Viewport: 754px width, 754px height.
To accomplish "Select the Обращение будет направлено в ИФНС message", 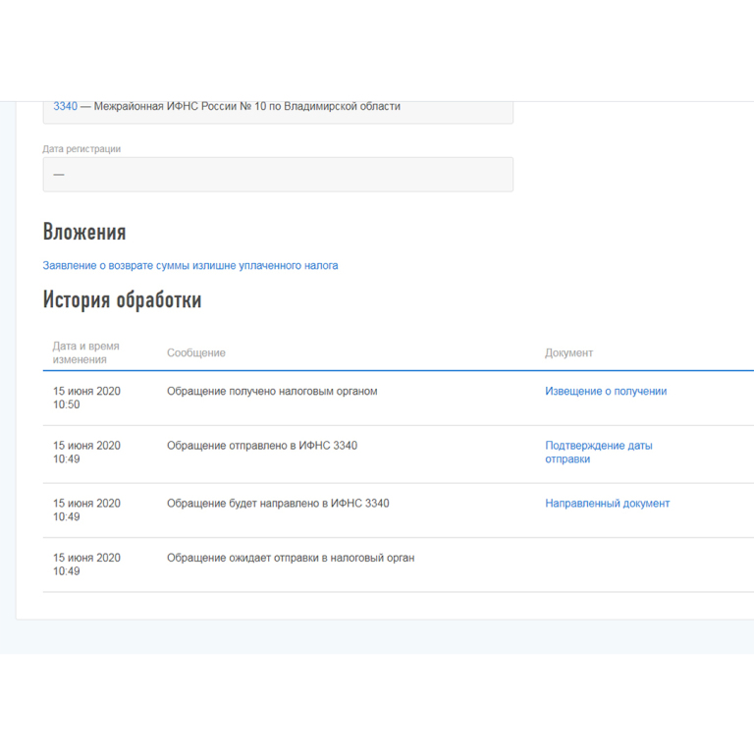I will [x=277, y=503].
